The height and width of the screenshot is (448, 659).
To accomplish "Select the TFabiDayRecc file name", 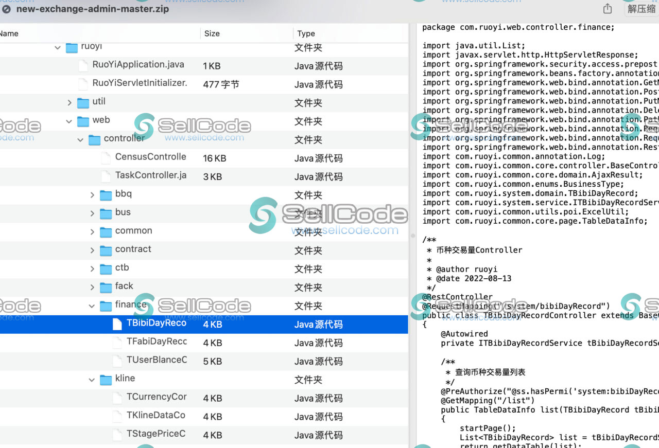I will [x=157, y=342].
